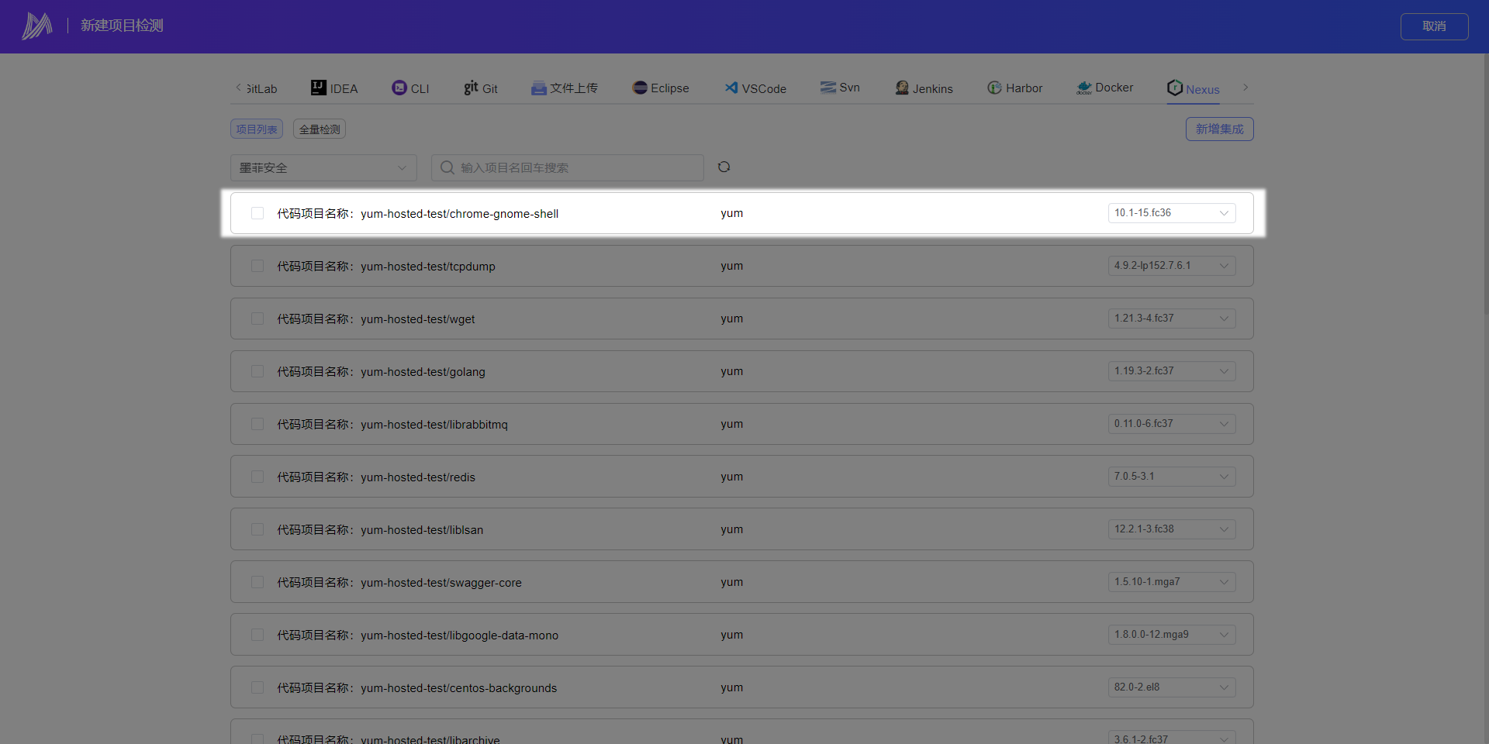Click the 新增集成 button
This screenshot has height=744, width=1489.
[x=1219, y=129]
